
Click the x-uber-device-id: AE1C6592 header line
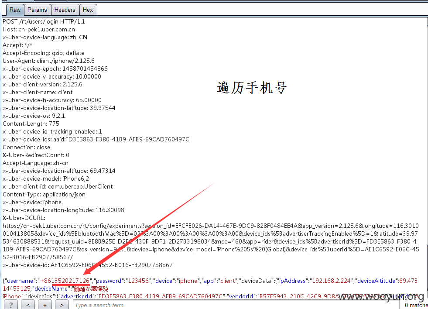click(87, 265)
